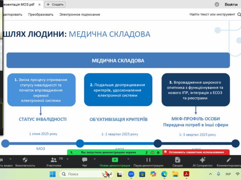Screen dimensions: 241x180
Task: Click СТАТУС ІНВАЛІДНОСТІ heading
Action: pos(43,119)
